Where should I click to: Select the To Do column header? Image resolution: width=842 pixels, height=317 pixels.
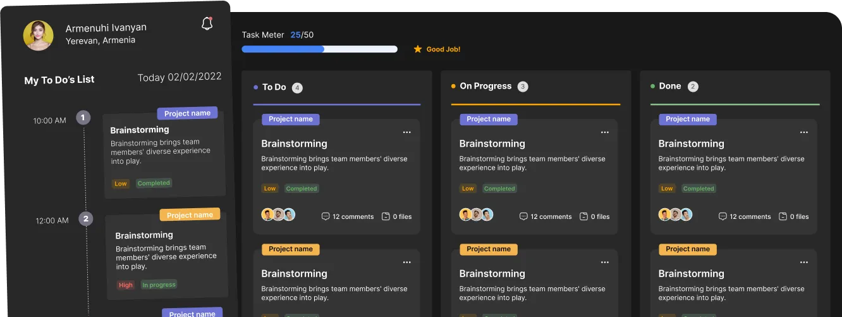[x=274, y=87]
